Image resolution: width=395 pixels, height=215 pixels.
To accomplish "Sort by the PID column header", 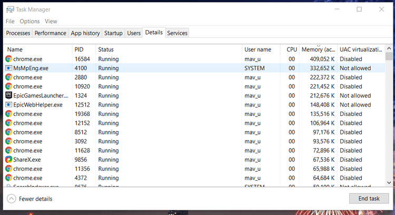I will pos(84,50).
